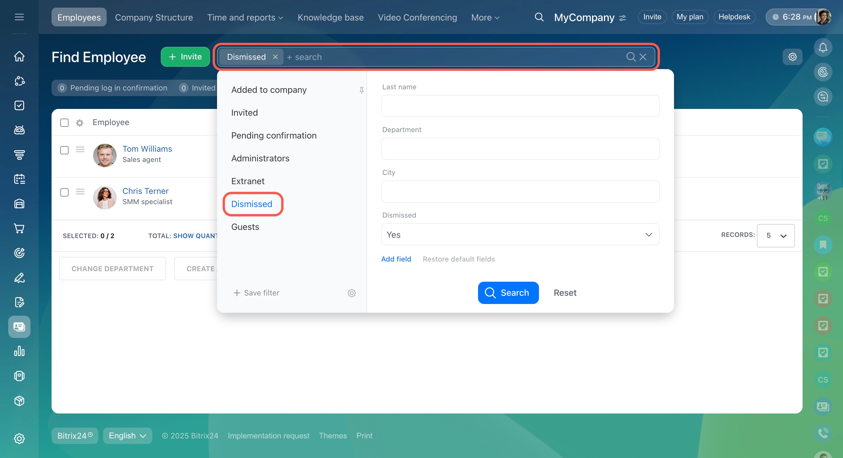This screenshot has width=843, height=458.
Task: Toggle the select-all checkbox in Employee header
Action: pyautogui.click(x=64, y=123)
